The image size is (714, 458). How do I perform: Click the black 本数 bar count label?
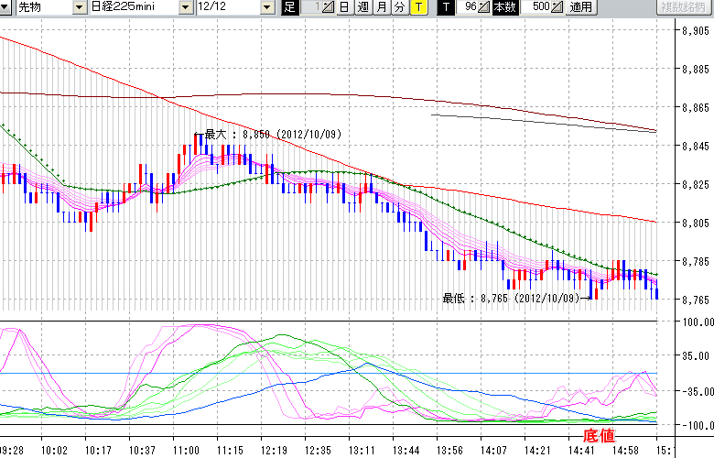(x=504, y=7)
